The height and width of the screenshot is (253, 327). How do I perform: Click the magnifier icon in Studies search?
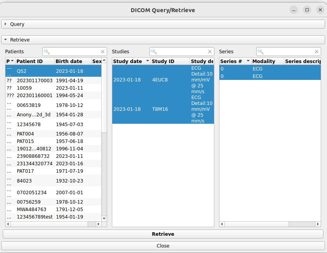tap(154, 52)
